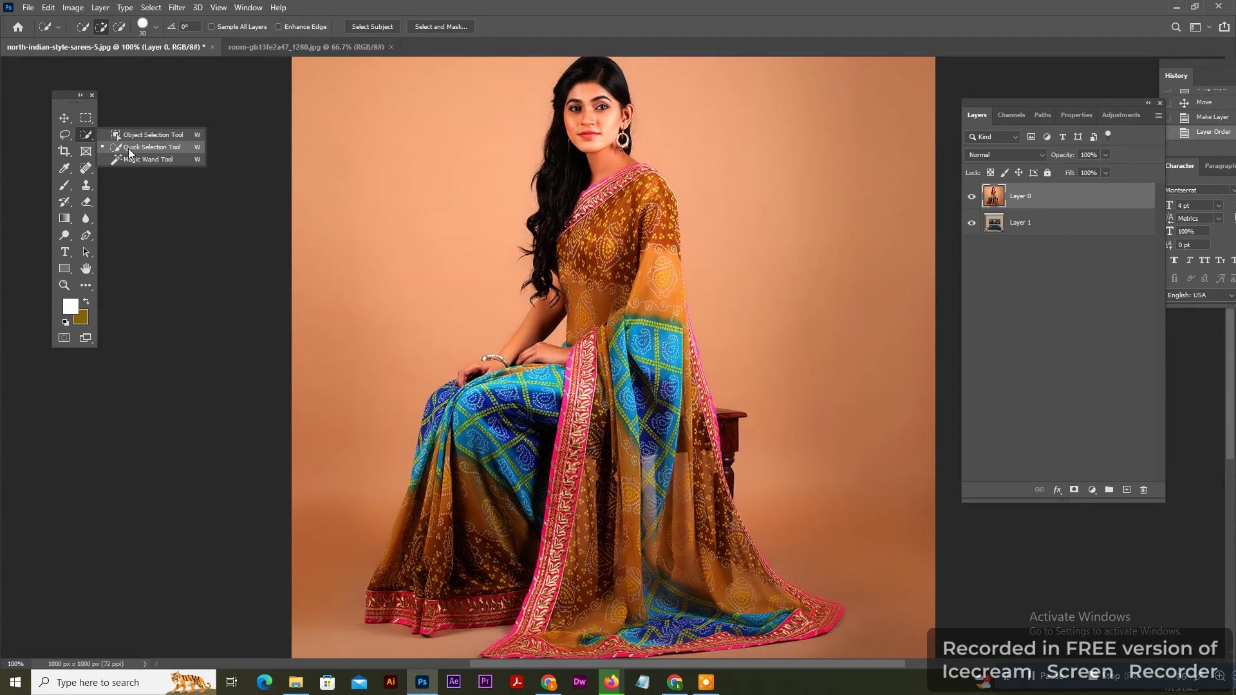Enable Sample All Layers checkbox
The width and height of the screenshot is (1236, 695).
pos(211,27)
